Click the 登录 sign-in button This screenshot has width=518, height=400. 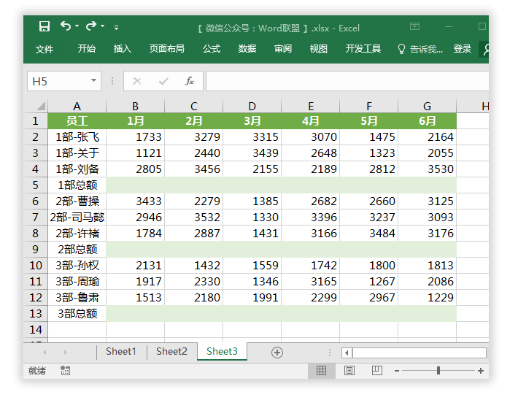[x=463, y=49]
